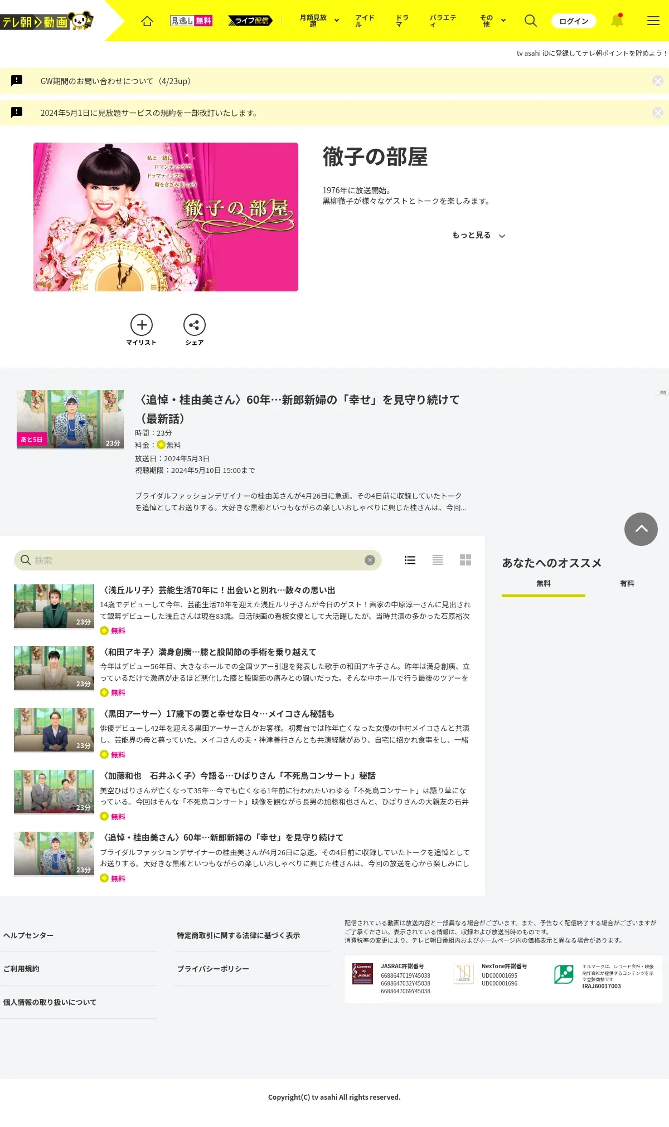Open notifications bell icon
The height and width of the screenshot is (1127, 669).
(617, 21)
